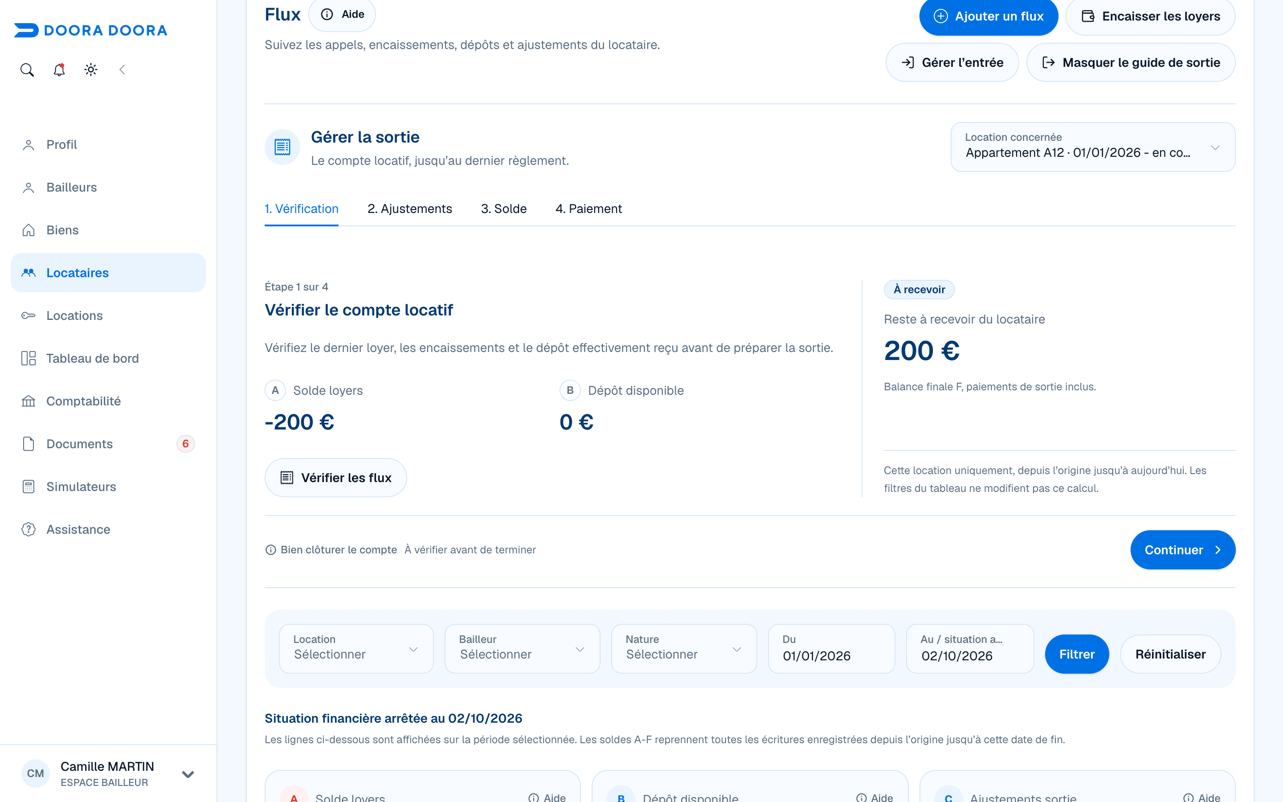
Task: Click Réinitialiser to reset the filters
Action: tap(1171, 654)
